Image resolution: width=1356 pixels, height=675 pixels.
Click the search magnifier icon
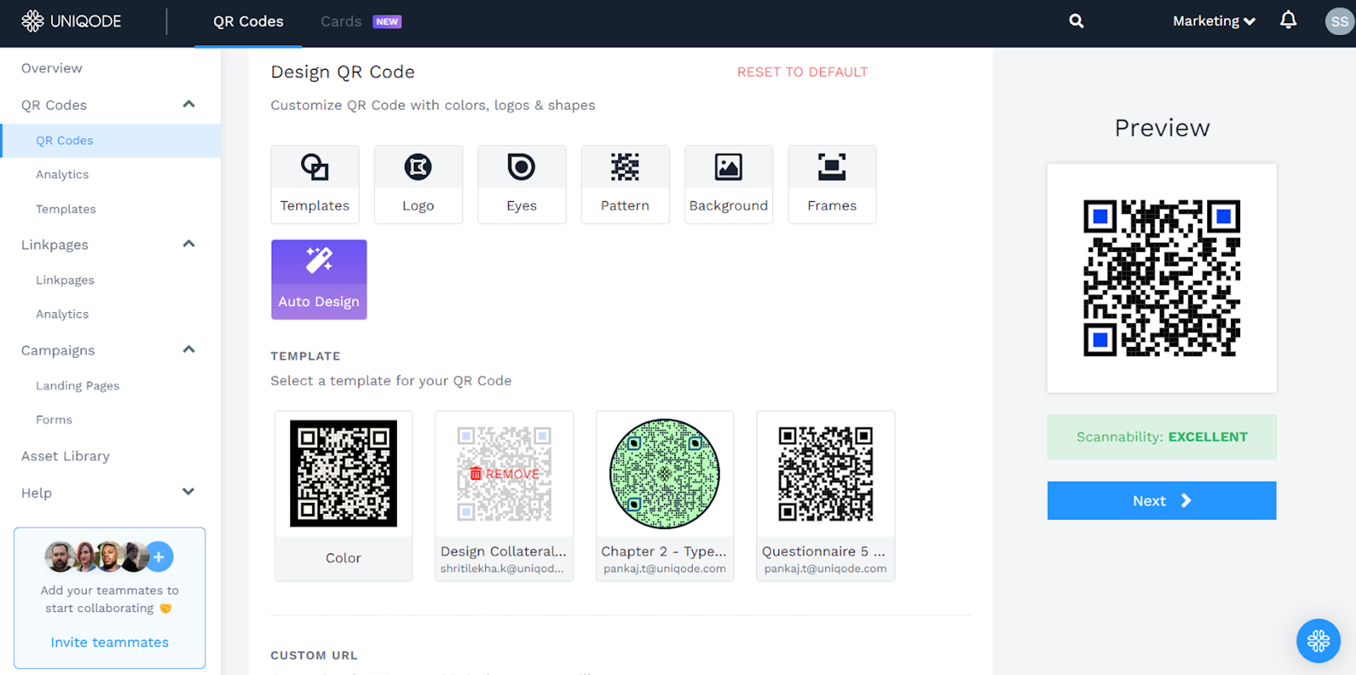click(x=1076, y=21)
